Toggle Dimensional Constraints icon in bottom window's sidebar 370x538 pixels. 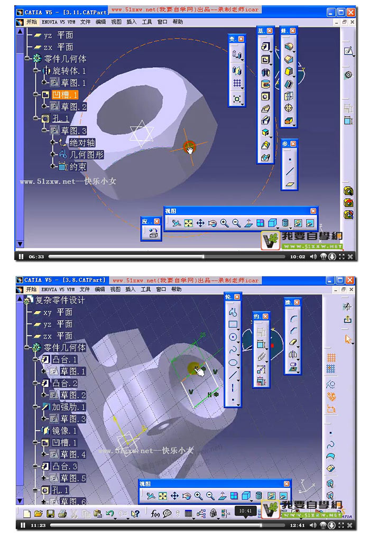point(331,409)
